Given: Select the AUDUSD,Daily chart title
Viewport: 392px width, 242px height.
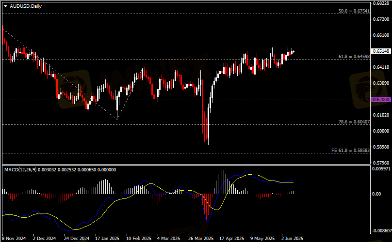Looking at the screenshot, I should click(26, 6).
